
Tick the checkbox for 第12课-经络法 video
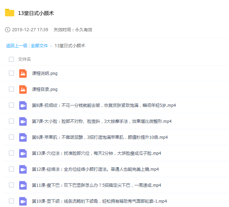point(11,169)
